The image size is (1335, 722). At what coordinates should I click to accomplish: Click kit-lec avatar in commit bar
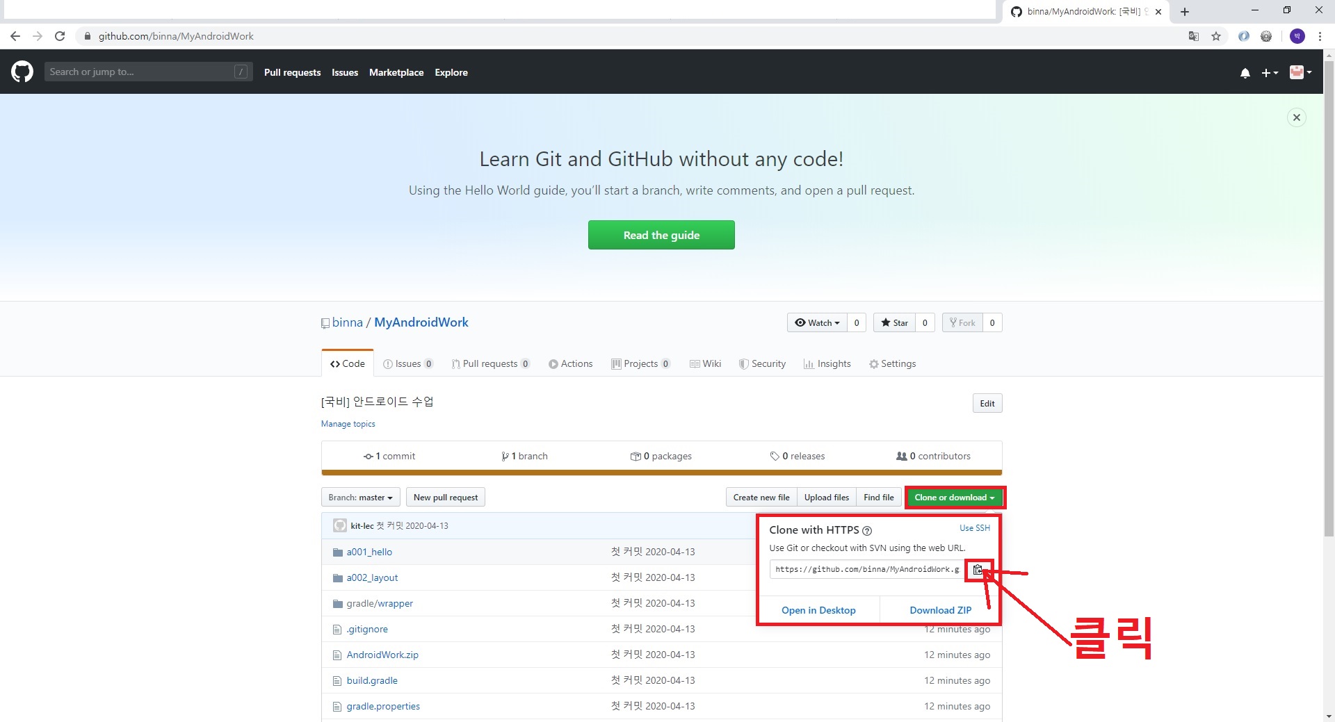tap(340, 525)
